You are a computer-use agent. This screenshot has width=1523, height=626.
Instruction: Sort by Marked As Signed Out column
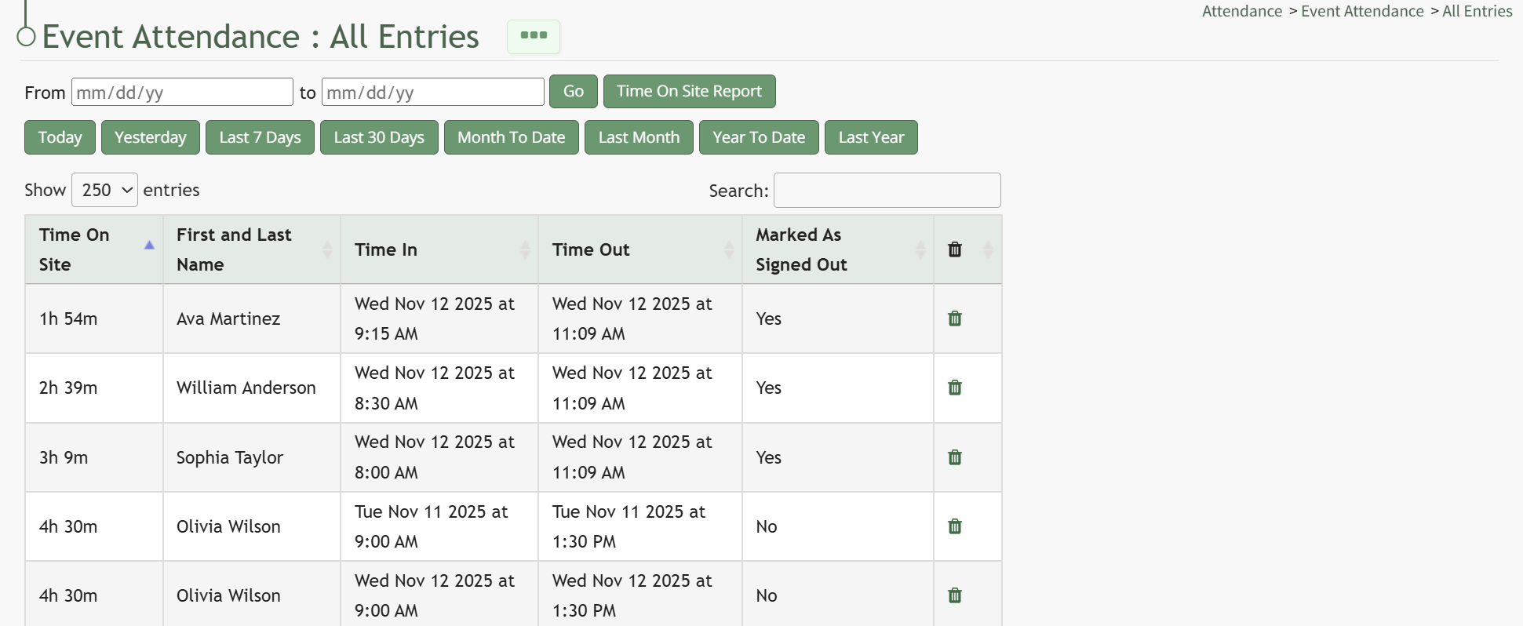(838, 249)
